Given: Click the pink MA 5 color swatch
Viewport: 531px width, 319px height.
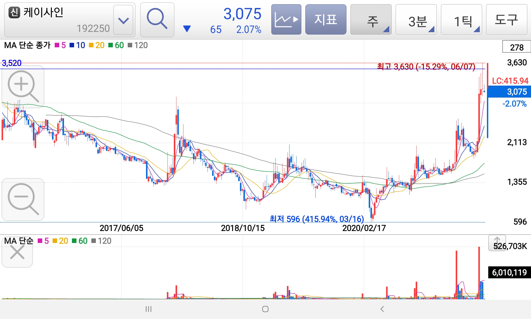Looking at the screenshot, I should (x=57, y=45).
